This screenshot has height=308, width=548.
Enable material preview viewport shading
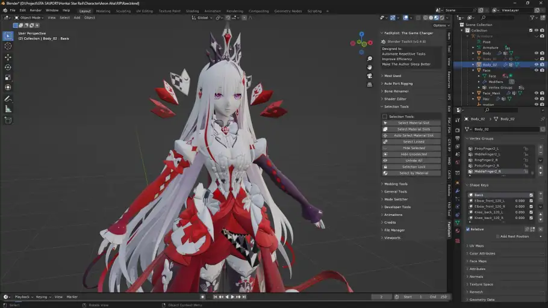[x=436, y=17]
